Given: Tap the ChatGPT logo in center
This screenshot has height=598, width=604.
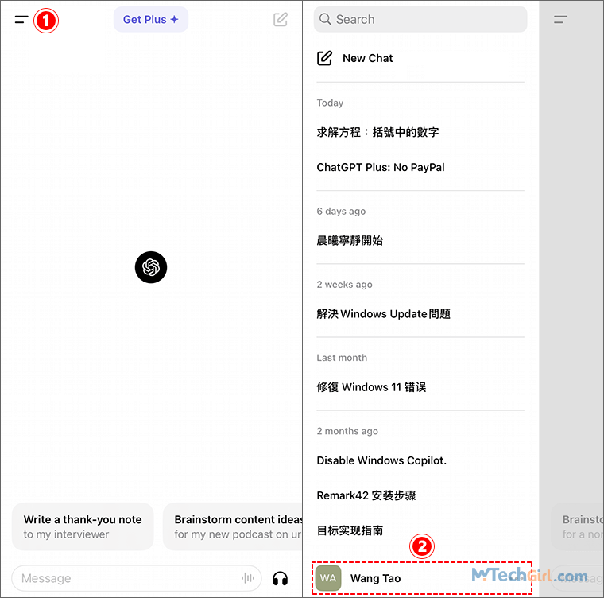Looking at the screenshot, I should (151, 267).
